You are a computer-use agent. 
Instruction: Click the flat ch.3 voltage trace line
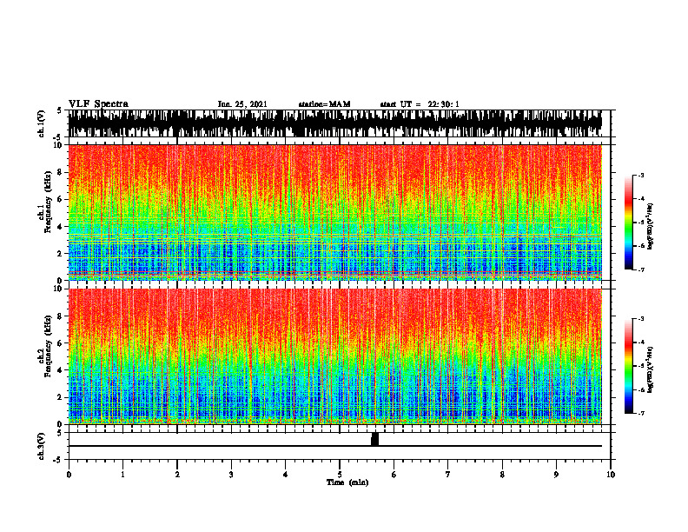(334, 446)
